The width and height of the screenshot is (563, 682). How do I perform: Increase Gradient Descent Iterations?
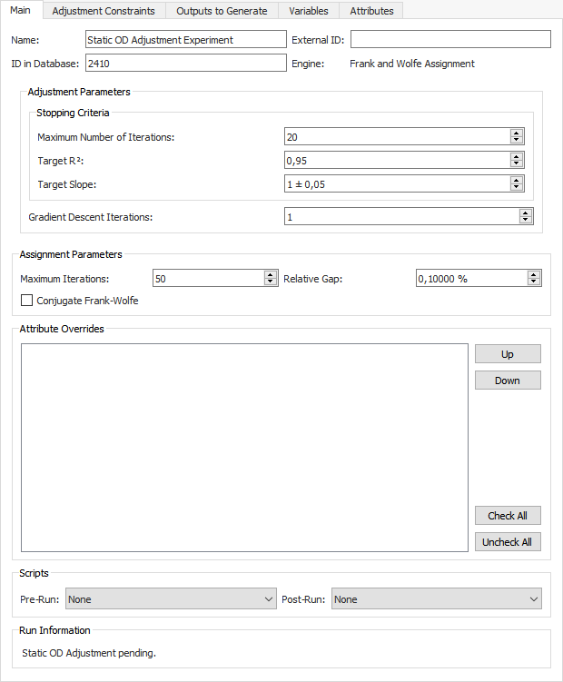pyautogui.click(x=526, y=213)
